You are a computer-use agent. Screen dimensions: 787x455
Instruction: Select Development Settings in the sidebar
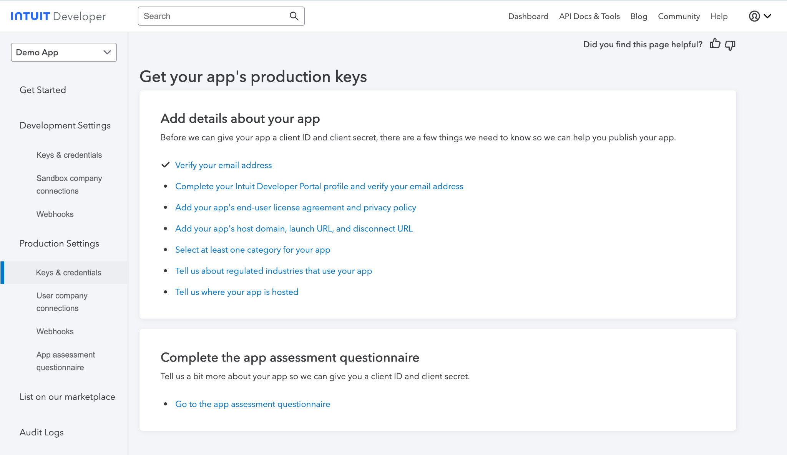coord(65,125)
